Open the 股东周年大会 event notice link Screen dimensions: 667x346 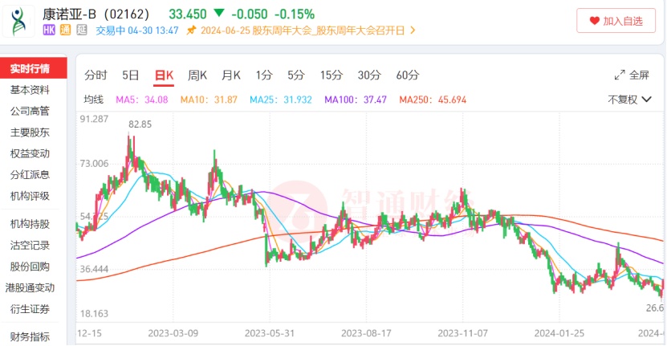[x=303, y=31]
